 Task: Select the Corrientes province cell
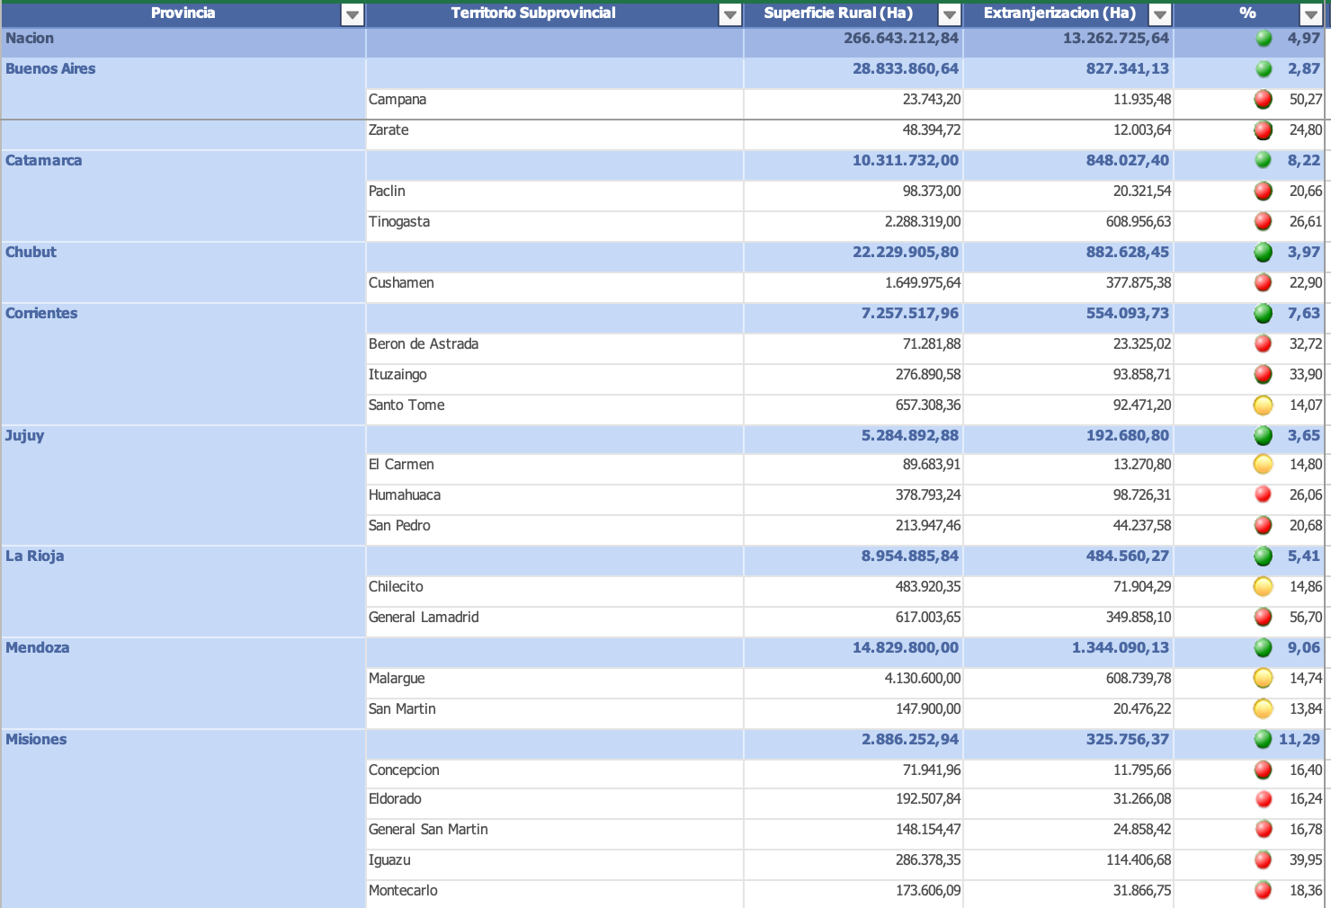[x=183, y=364]
